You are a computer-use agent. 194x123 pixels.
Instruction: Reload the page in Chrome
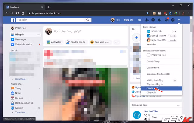(x=18, y=13)
